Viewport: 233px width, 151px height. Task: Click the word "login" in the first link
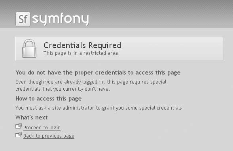pyautogui.click(x=55, y=127)
